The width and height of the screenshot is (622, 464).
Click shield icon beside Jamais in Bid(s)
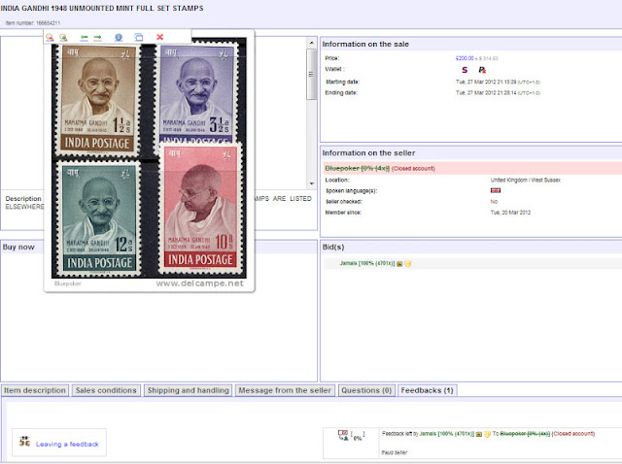[x=408, y=263]
